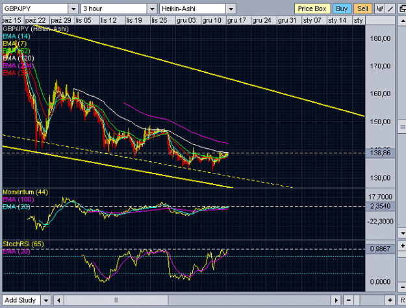Click the EMA (100) momentum legend label
Image resolution: width=406 pixels, height=308 pixels.
click(x=18, y=199)
